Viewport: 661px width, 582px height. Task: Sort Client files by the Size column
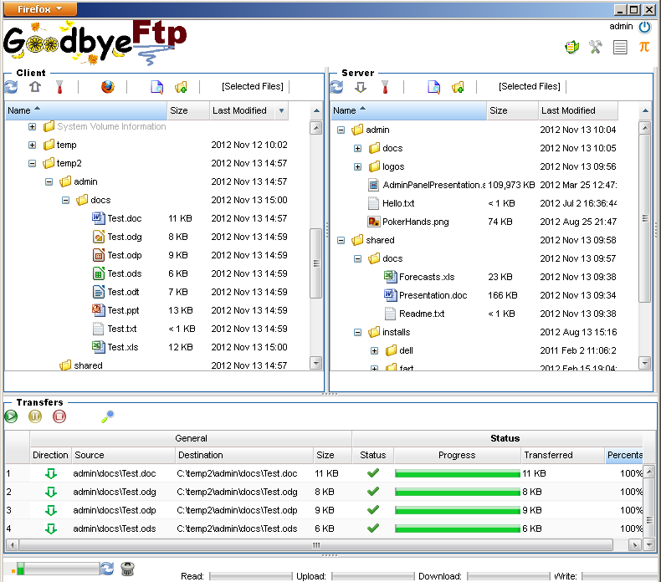coord(188,110)
